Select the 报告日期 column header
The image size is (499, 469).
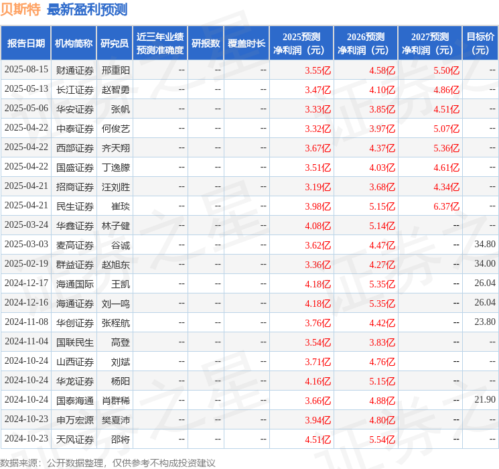26,44
